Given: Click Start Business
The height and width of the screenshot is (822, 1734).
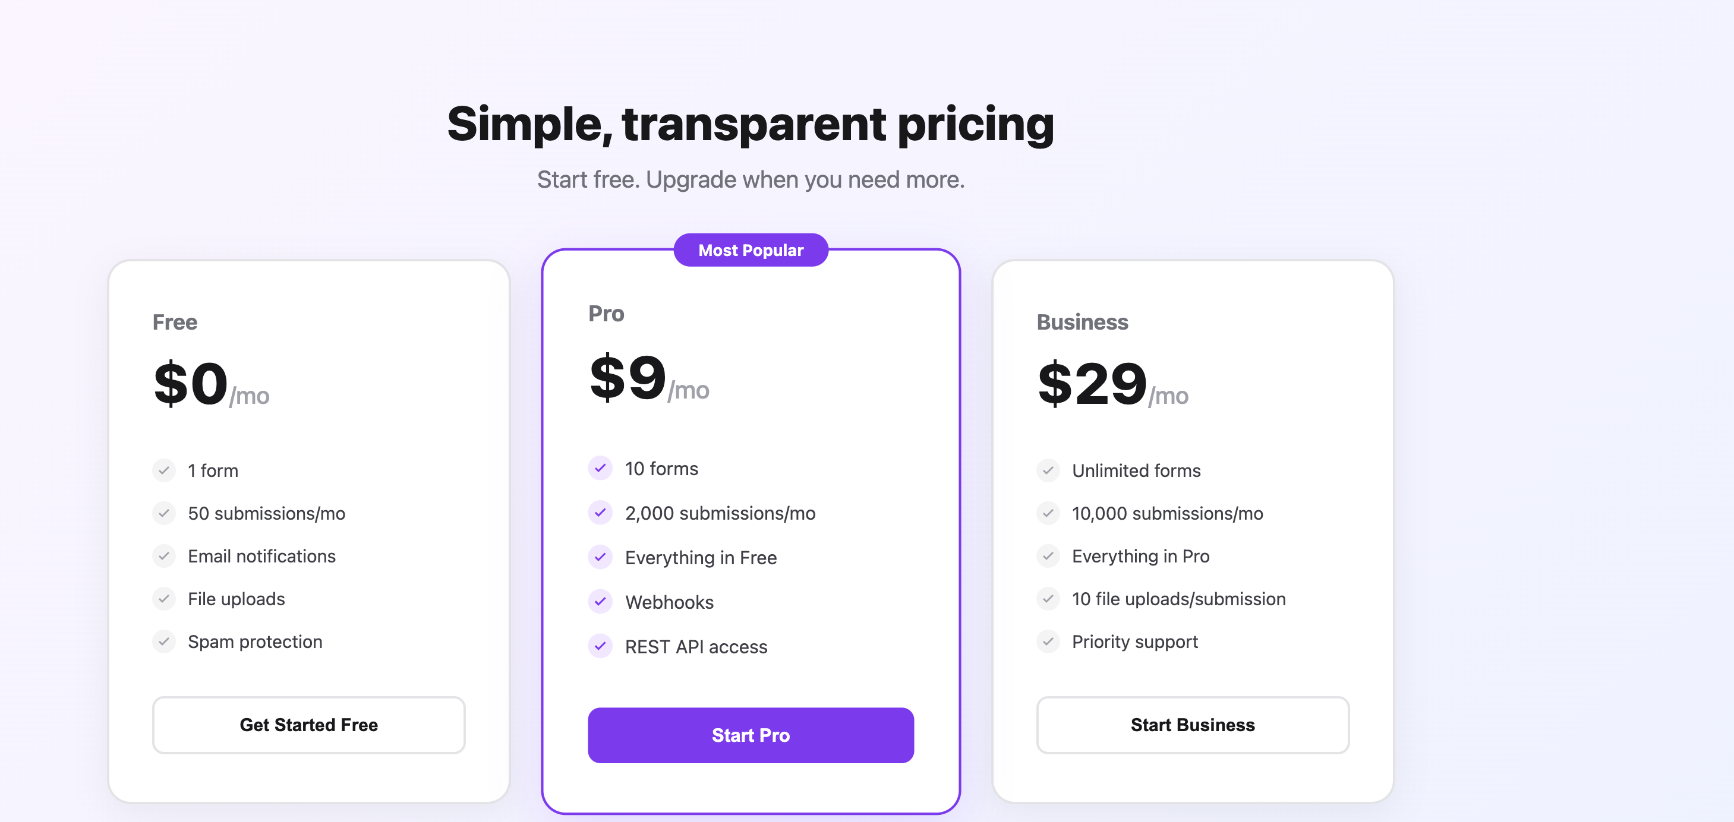Looking at the screenshot, I should pyautogui.click(x=1192, y=725).
